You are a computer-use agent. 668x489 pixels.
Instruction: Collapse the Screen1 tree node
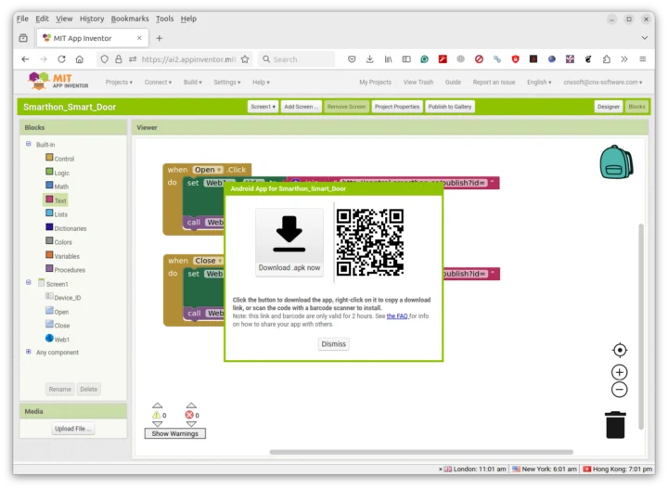(x=29, y=282)
